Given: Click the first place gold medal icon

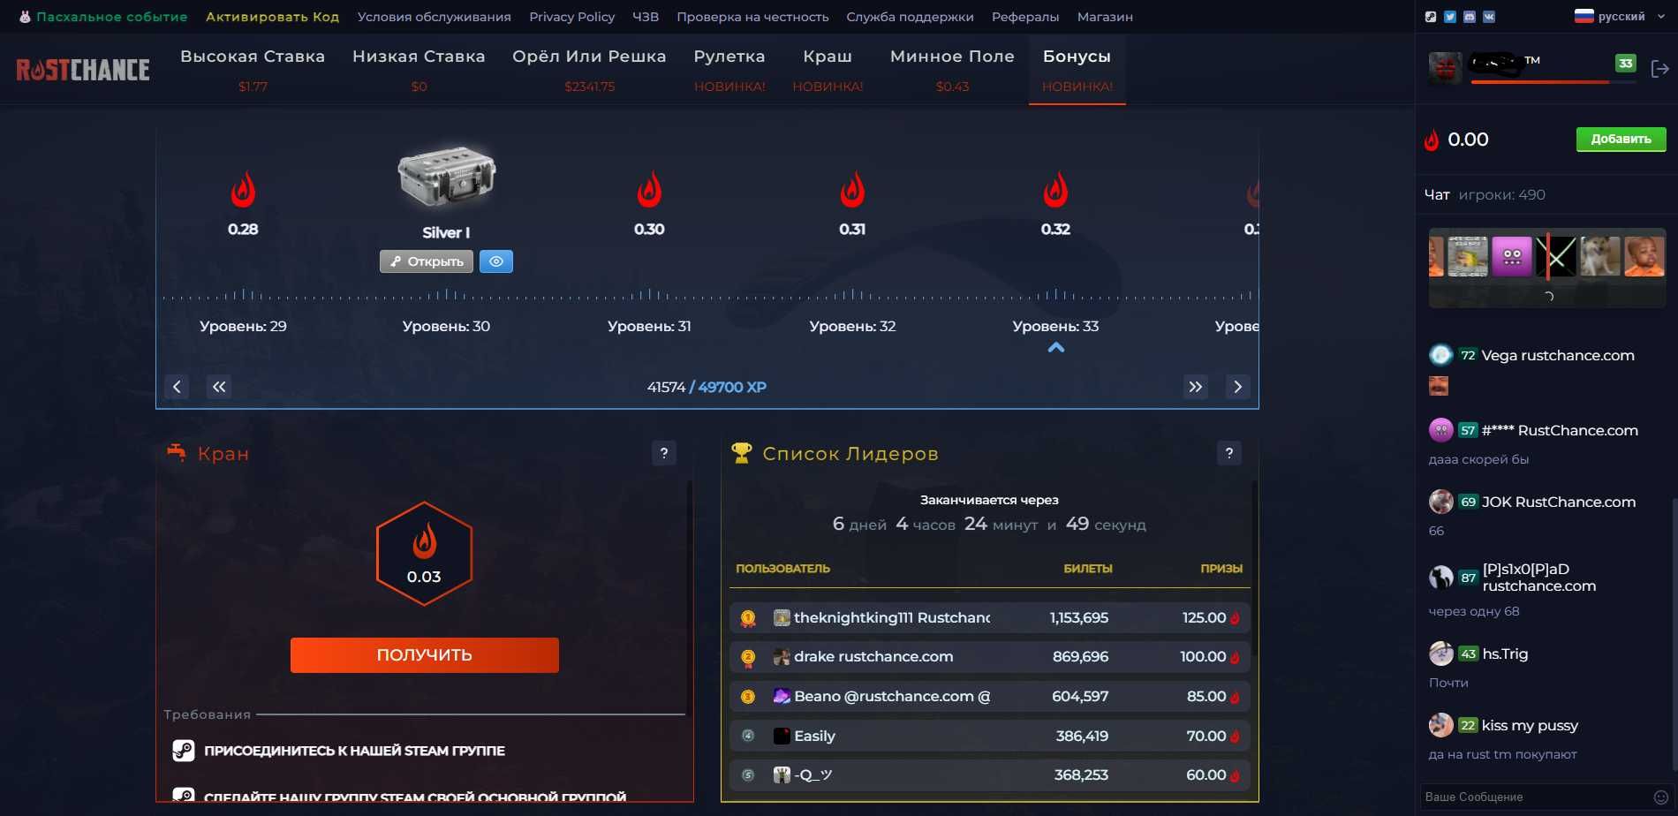Looking at the screenshot, I should pyautogui.click(x=748, y=618).
